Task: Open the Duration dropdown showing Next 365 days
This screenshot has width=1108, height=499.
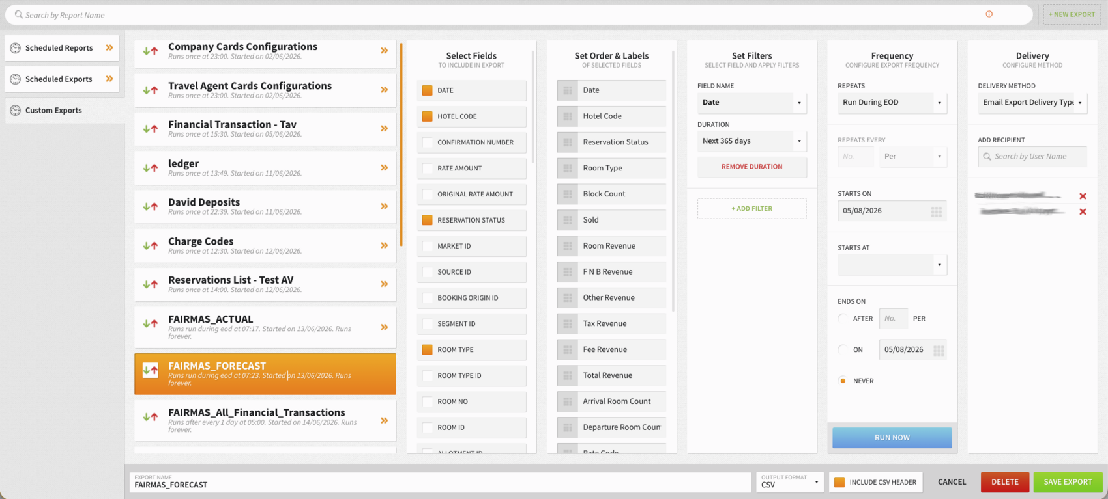Action: [751, 141]
